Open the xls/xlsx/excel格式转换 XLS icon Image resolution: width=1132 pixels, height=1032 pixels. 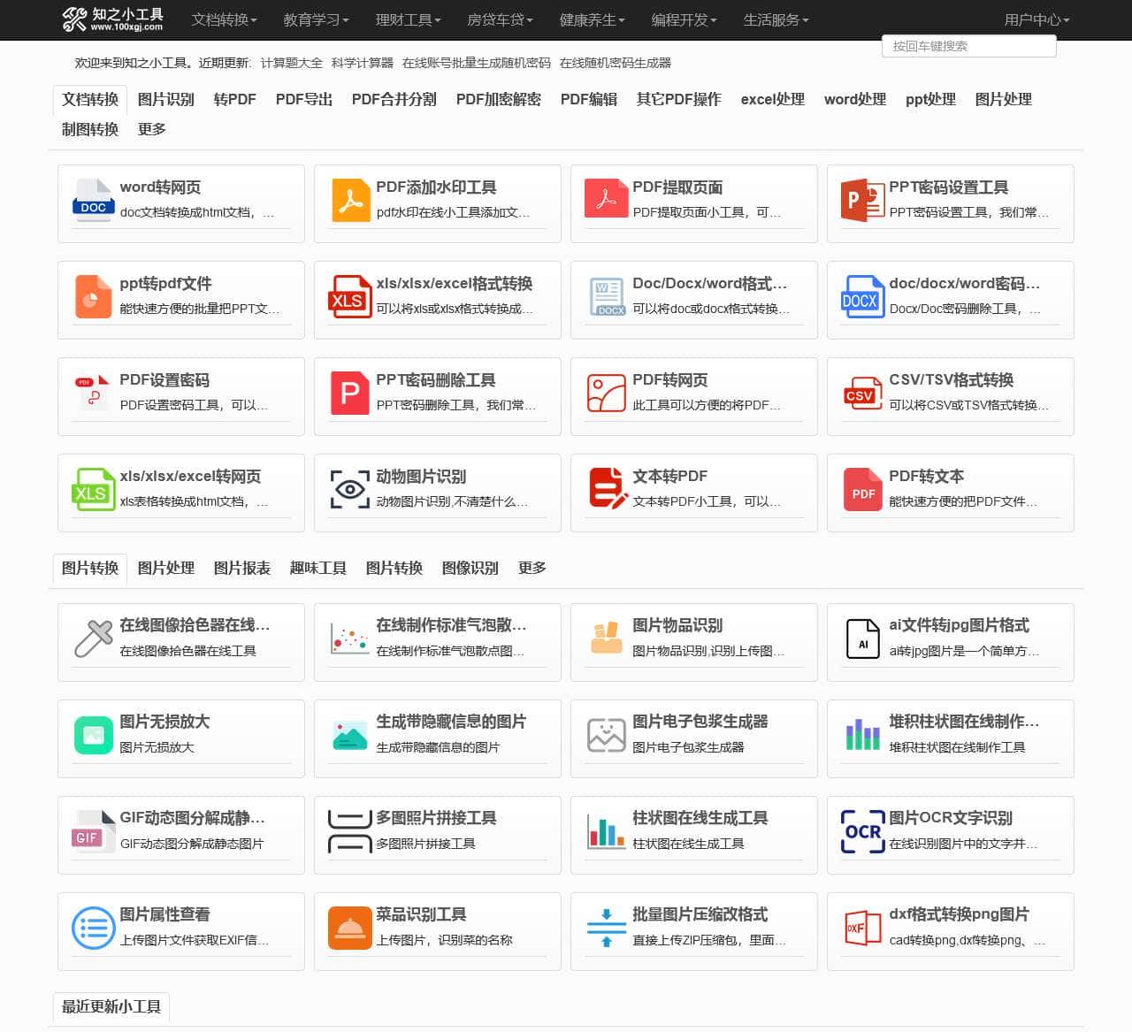(349, 298)
